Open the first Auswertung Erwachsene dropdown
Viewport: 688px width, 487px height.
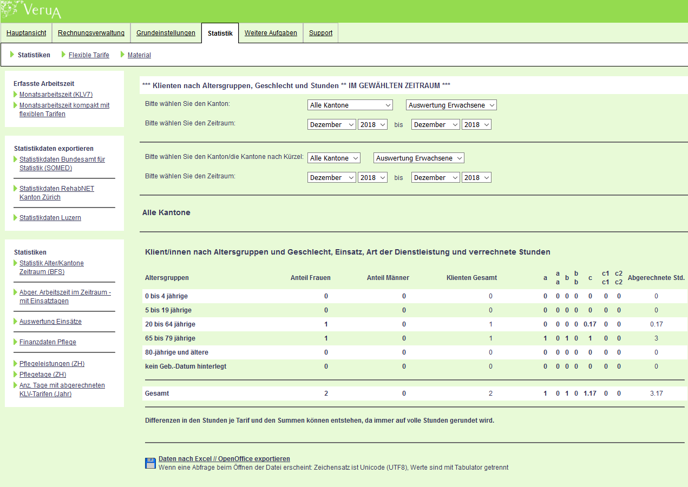coord(451,105)
